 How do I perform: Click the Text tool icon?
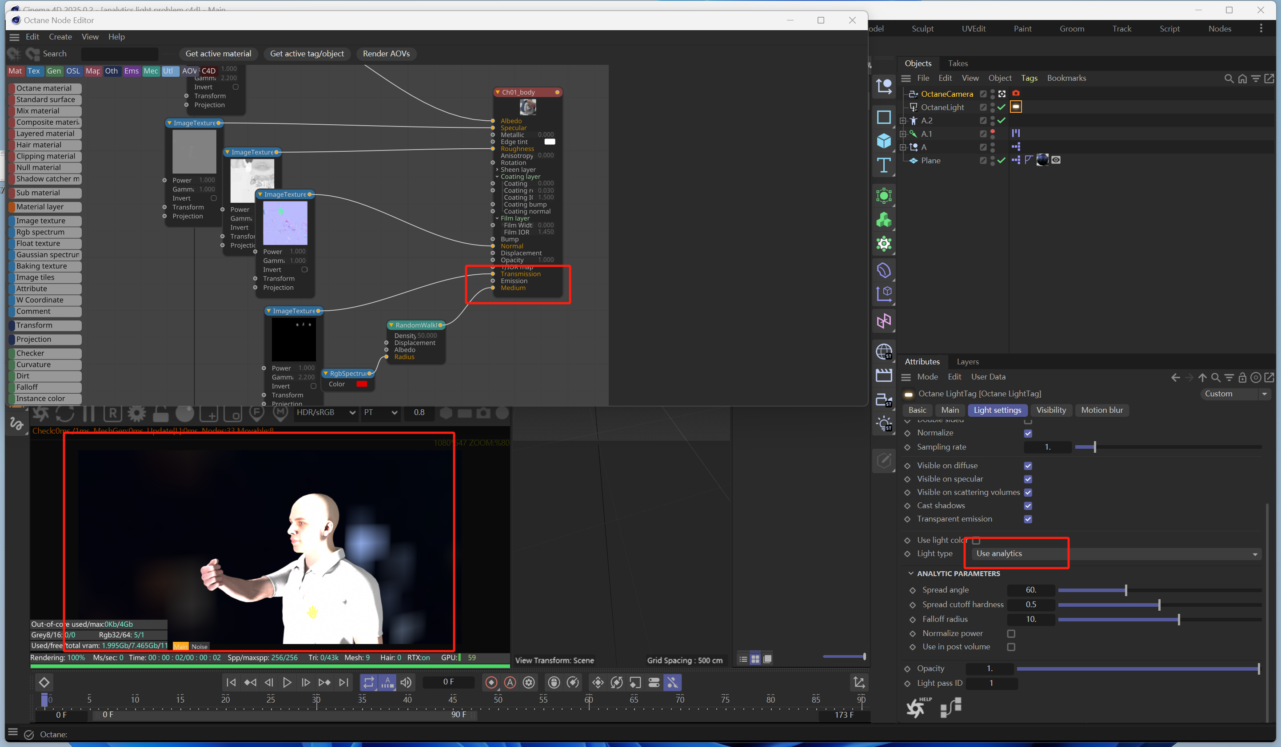point(883,165)
